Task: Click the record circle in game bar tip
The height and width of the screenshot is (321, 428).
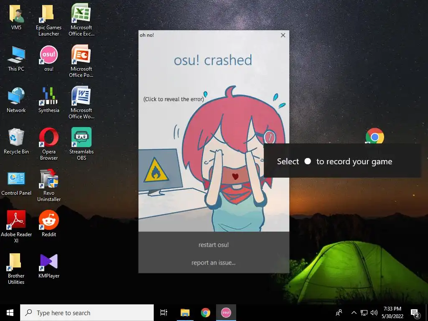Action: (308, 161)
